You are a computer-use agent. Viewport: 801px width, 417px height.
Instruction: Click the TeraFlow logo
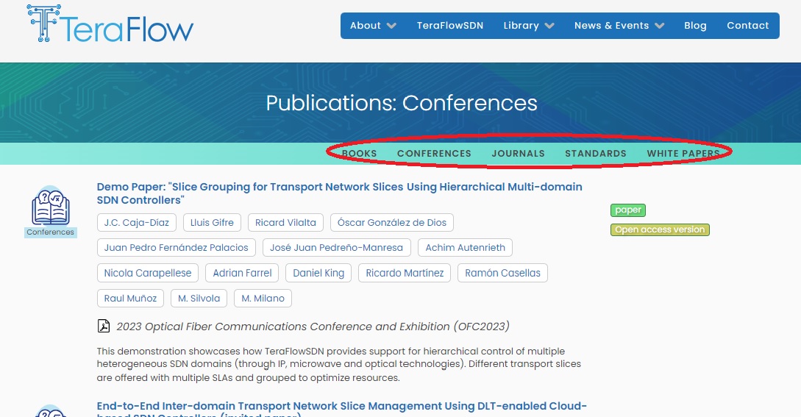pos(110,24)
